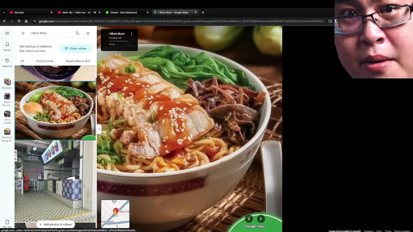
Task: Click the storefront photo thumbnail
Action: click(55, 181)
